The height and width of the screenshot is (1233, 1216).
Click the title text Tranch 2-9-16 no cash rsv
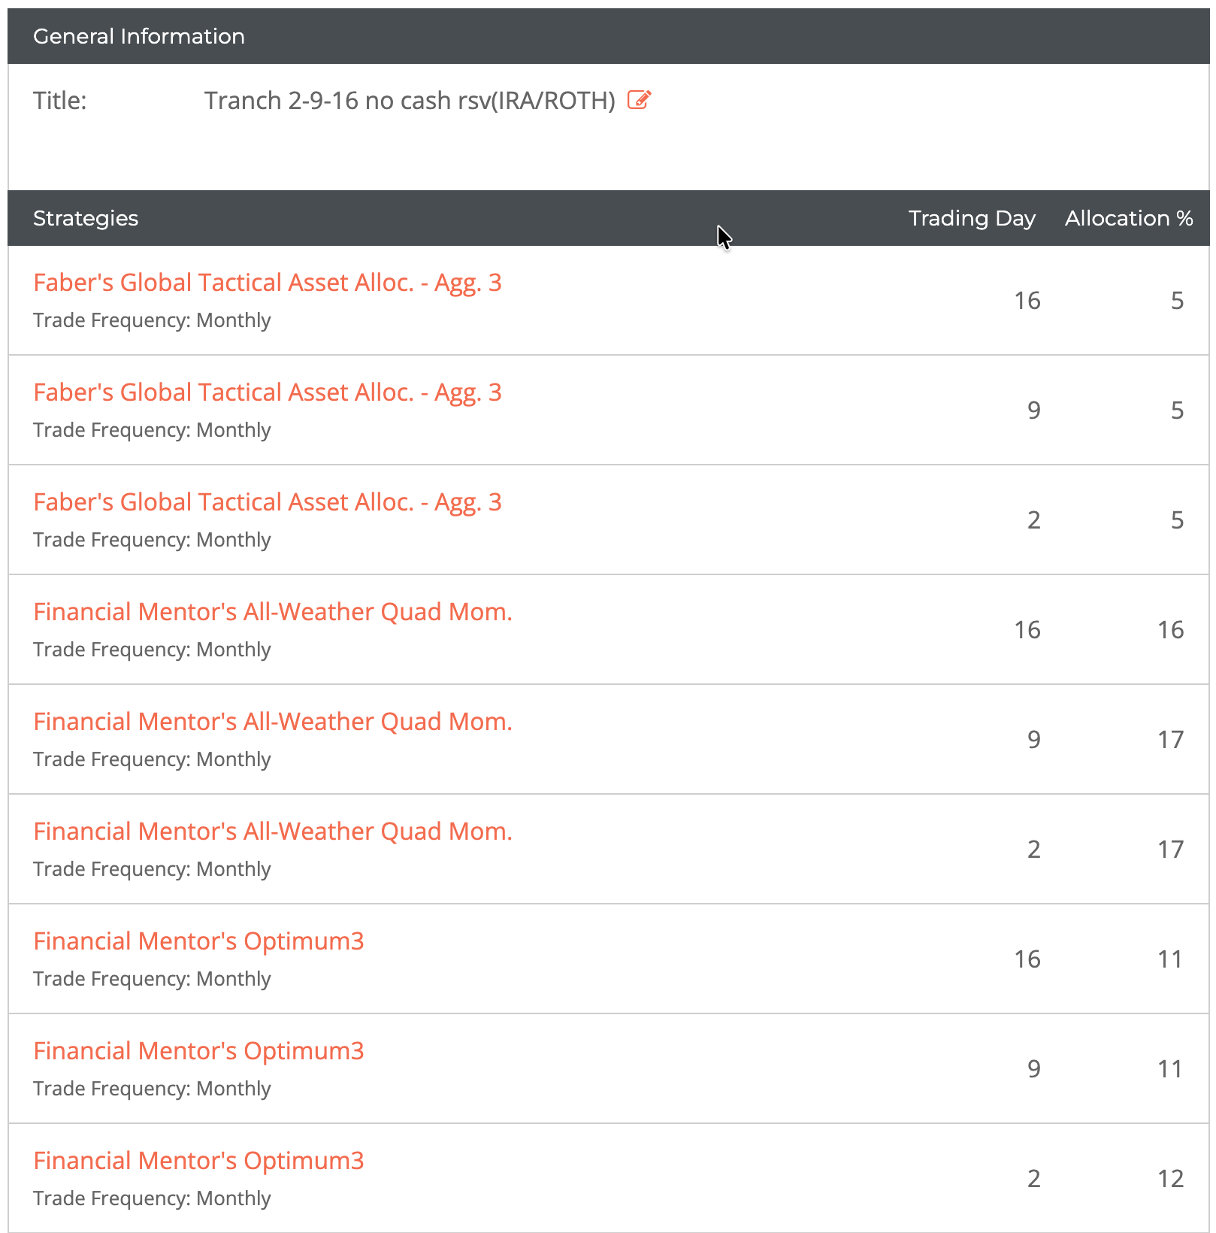pos(410,101)
